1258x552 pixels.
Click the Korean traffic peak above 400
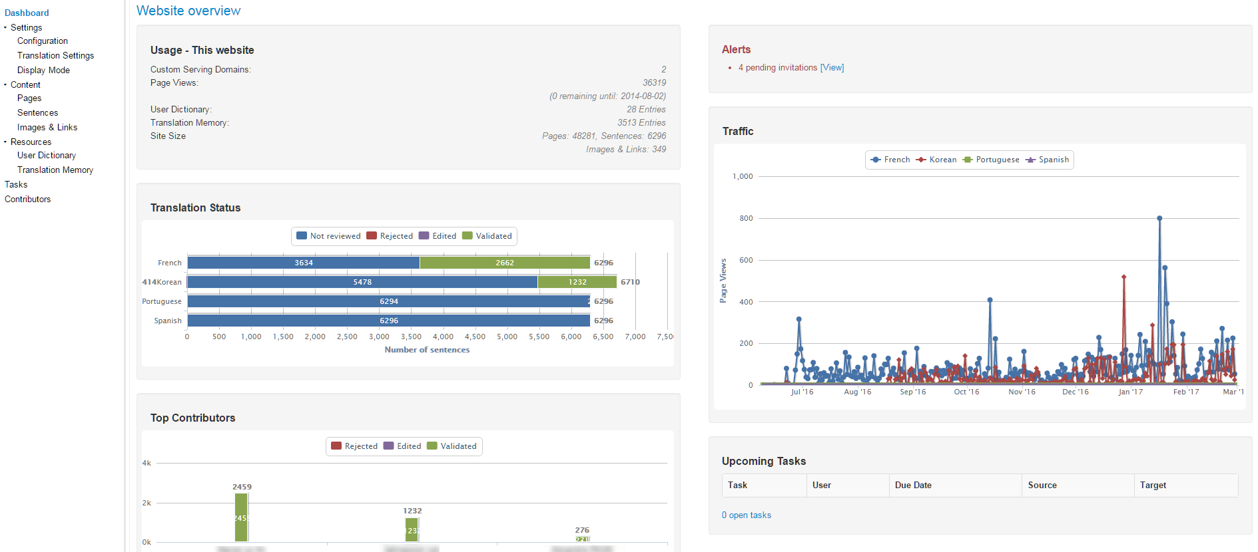click(1123, 277)
